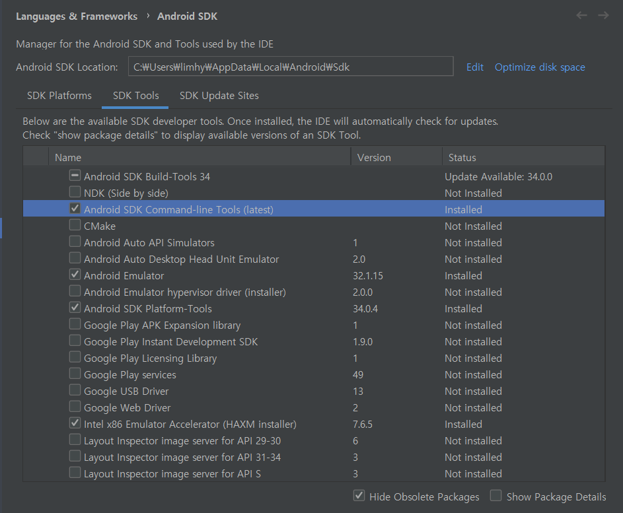The width and height of the screenshot is (623, 513).
Task: Click the Android SDK Location path field
Action: 291,66
